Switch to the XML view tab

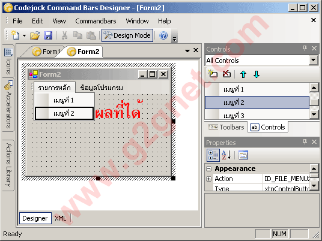(61, 218)
